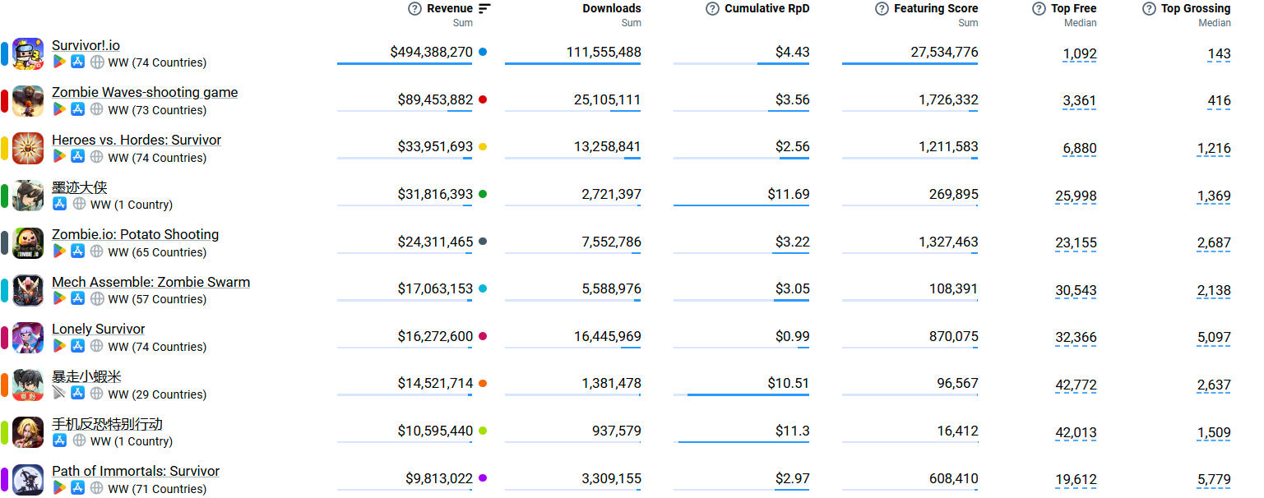This screenshot has width=1264, height=498.
Task: Click Google Play icon under Lonely Survivor
Action: click(x=59, y=346)
